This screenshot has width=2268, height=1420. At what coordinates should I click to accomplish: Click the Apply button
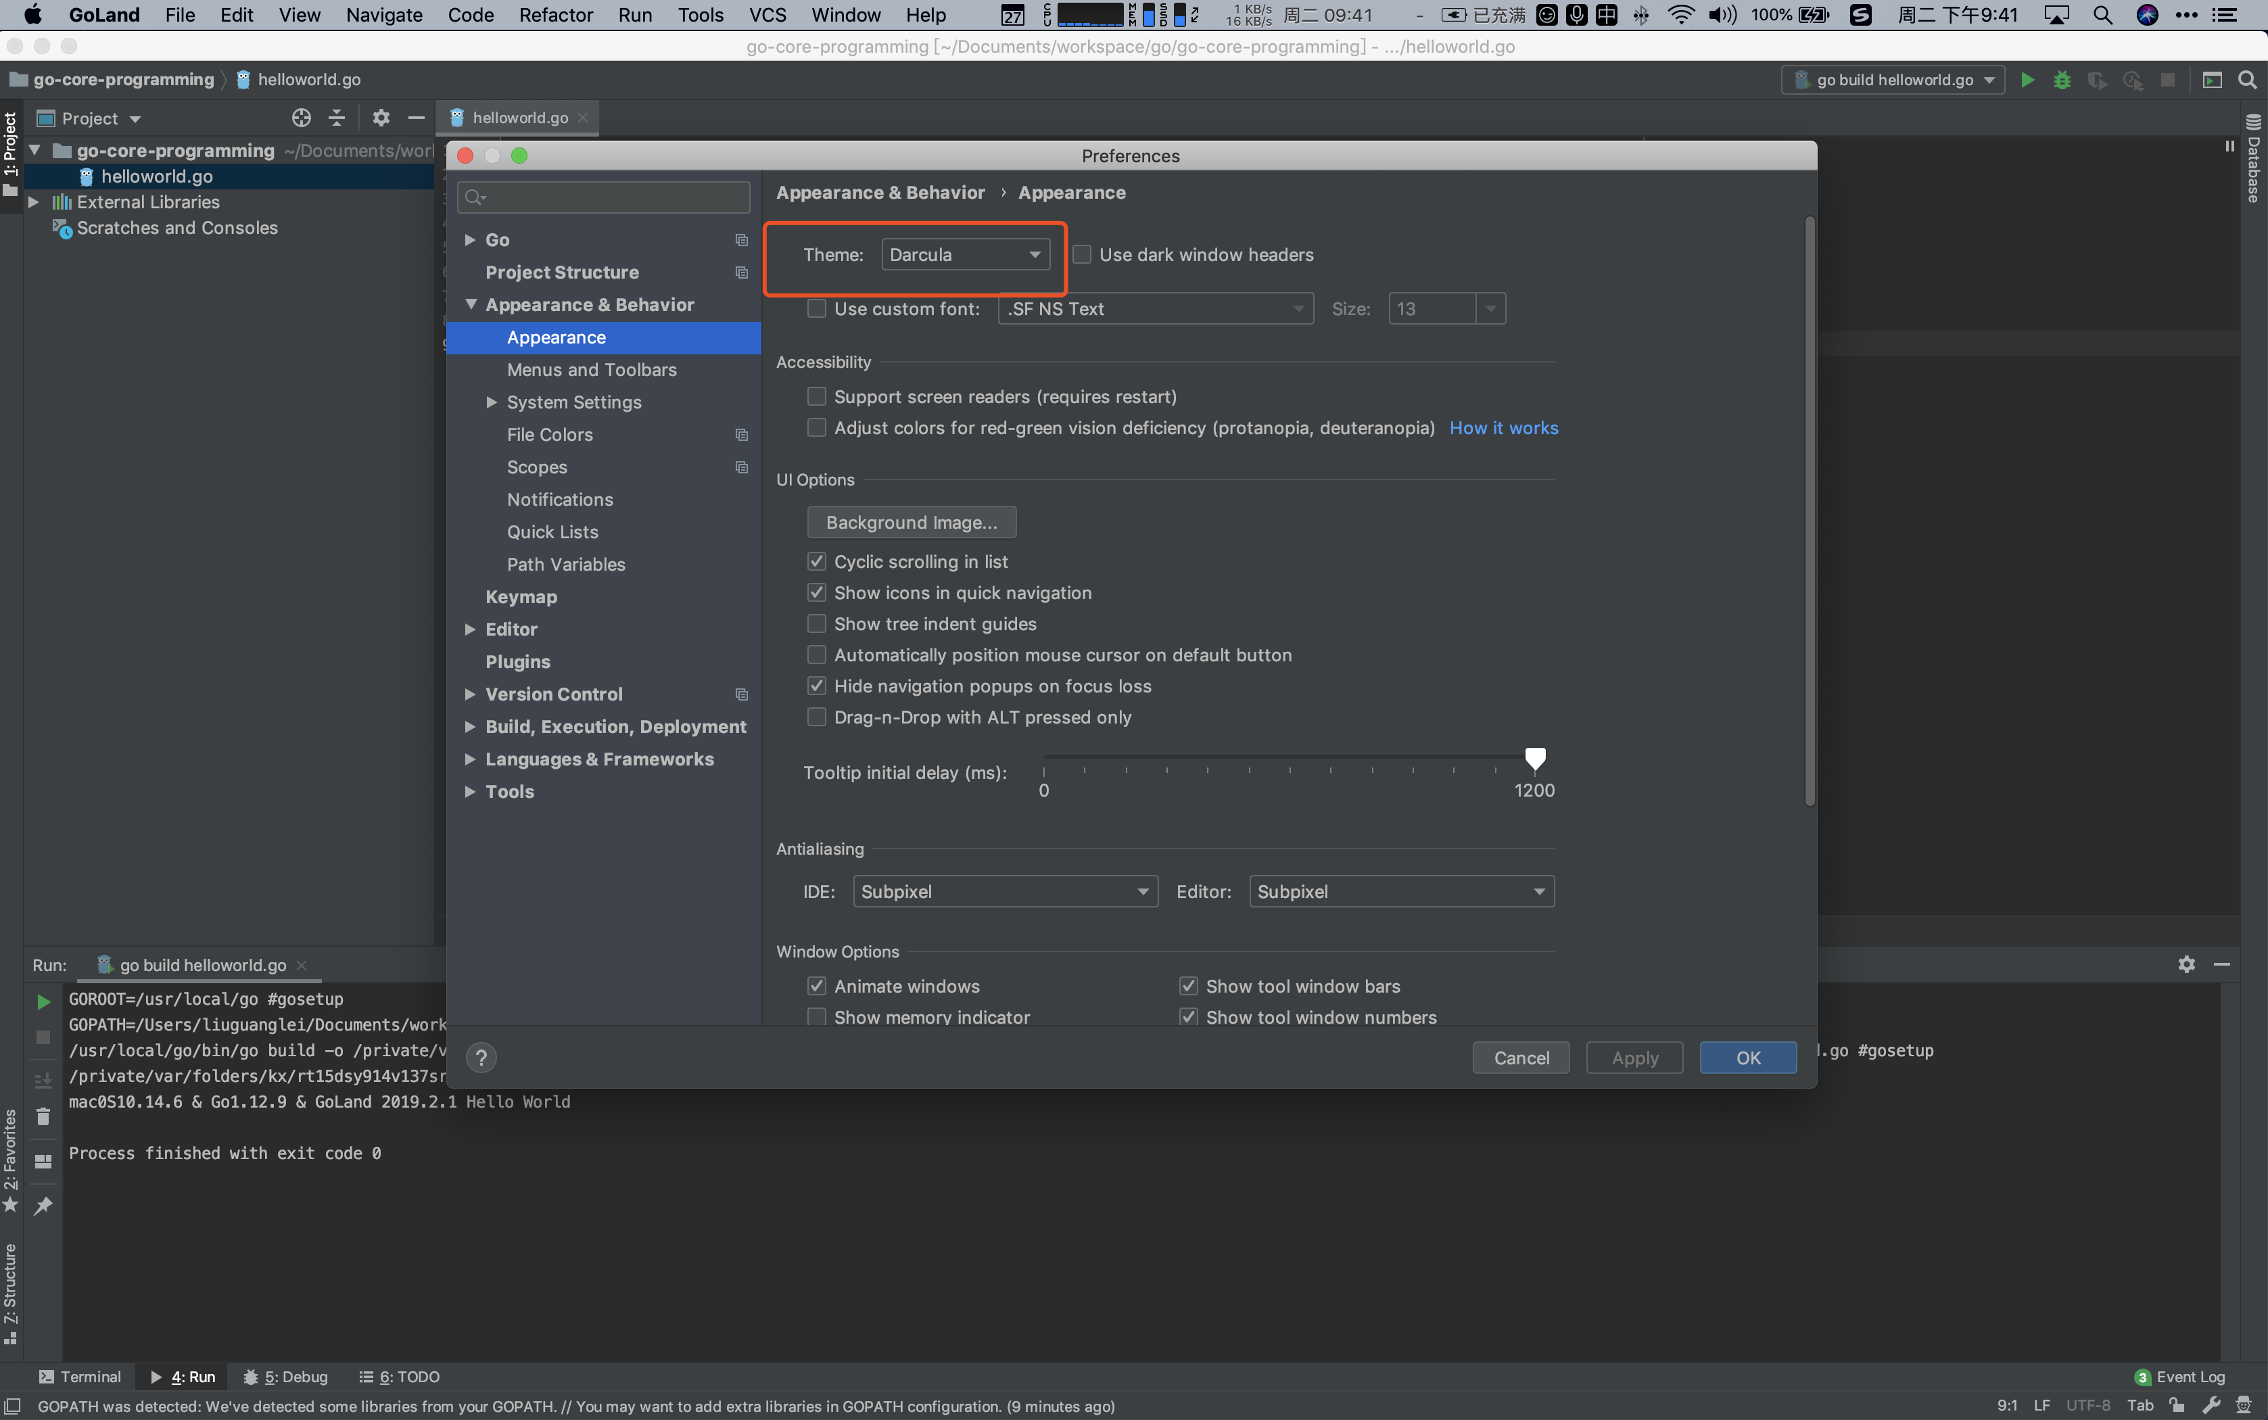point(1634,1058)
